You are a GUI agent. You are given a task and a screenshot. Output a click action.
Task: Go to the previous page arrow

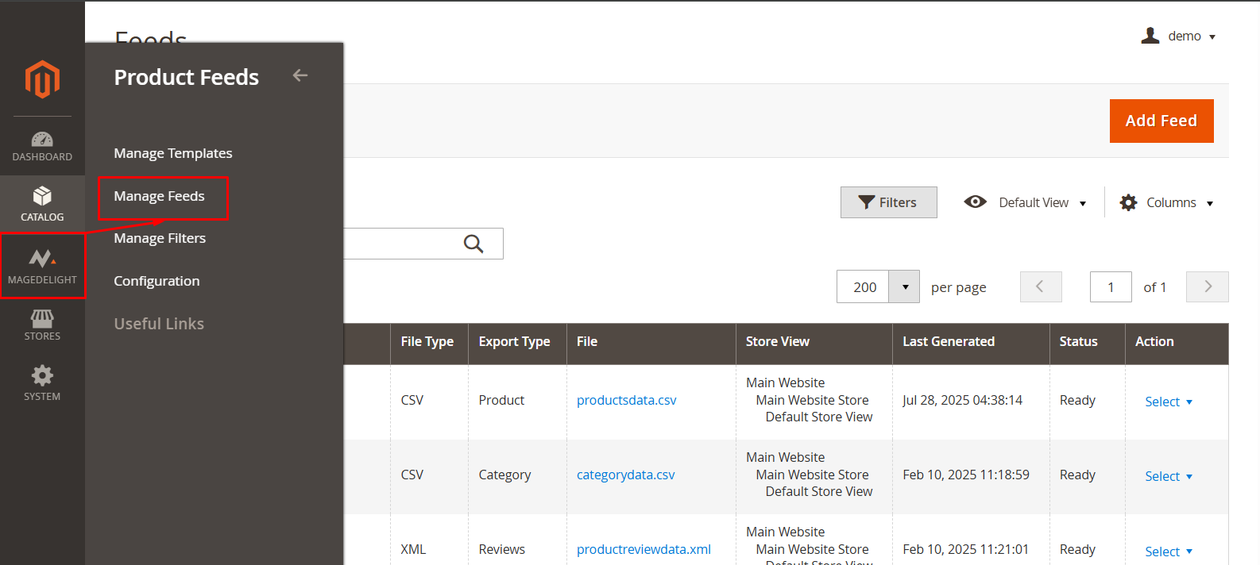(x=1041, y=286)
